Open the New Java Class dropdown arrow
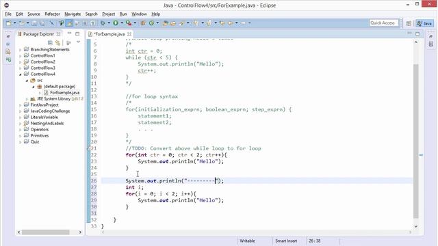The width and height of the screenshot is (438, 246). point(157,23)
